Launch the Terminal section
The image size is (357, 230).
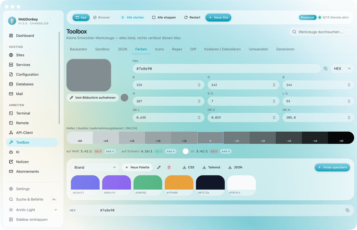32,113
